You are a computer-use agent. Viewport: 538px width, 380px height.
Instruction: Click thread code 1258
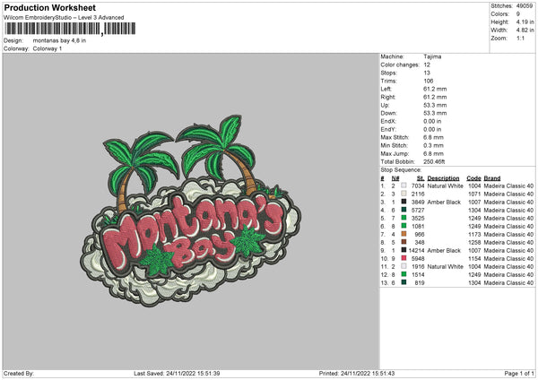[474, 243]
